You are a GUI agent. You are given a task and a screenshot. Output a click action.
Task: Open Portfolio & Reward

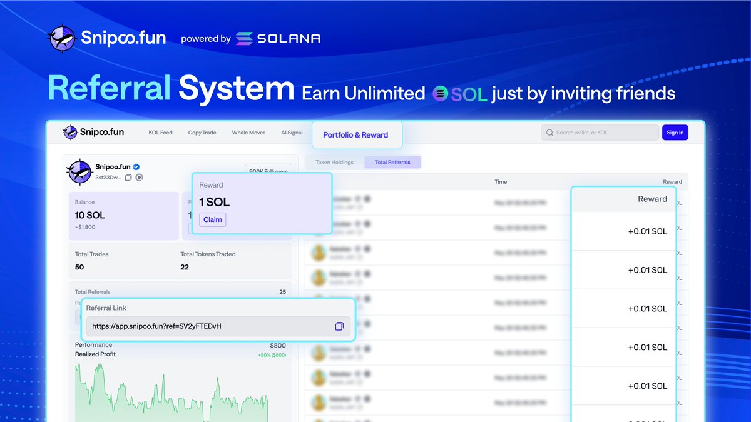[x=355, y=134]
